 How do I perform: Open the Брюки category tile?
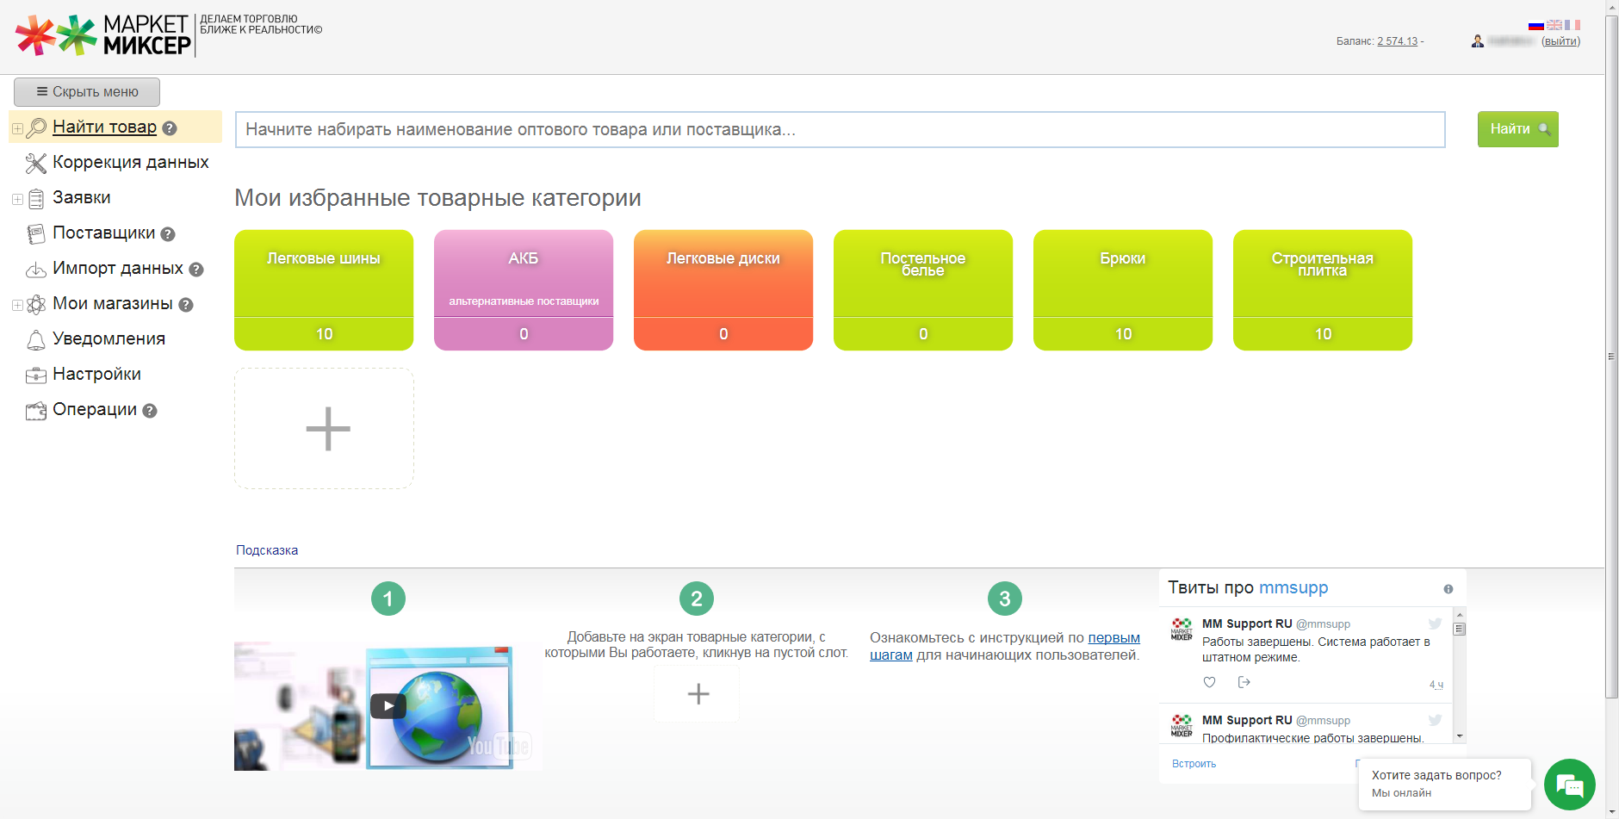pos(1123,290)
